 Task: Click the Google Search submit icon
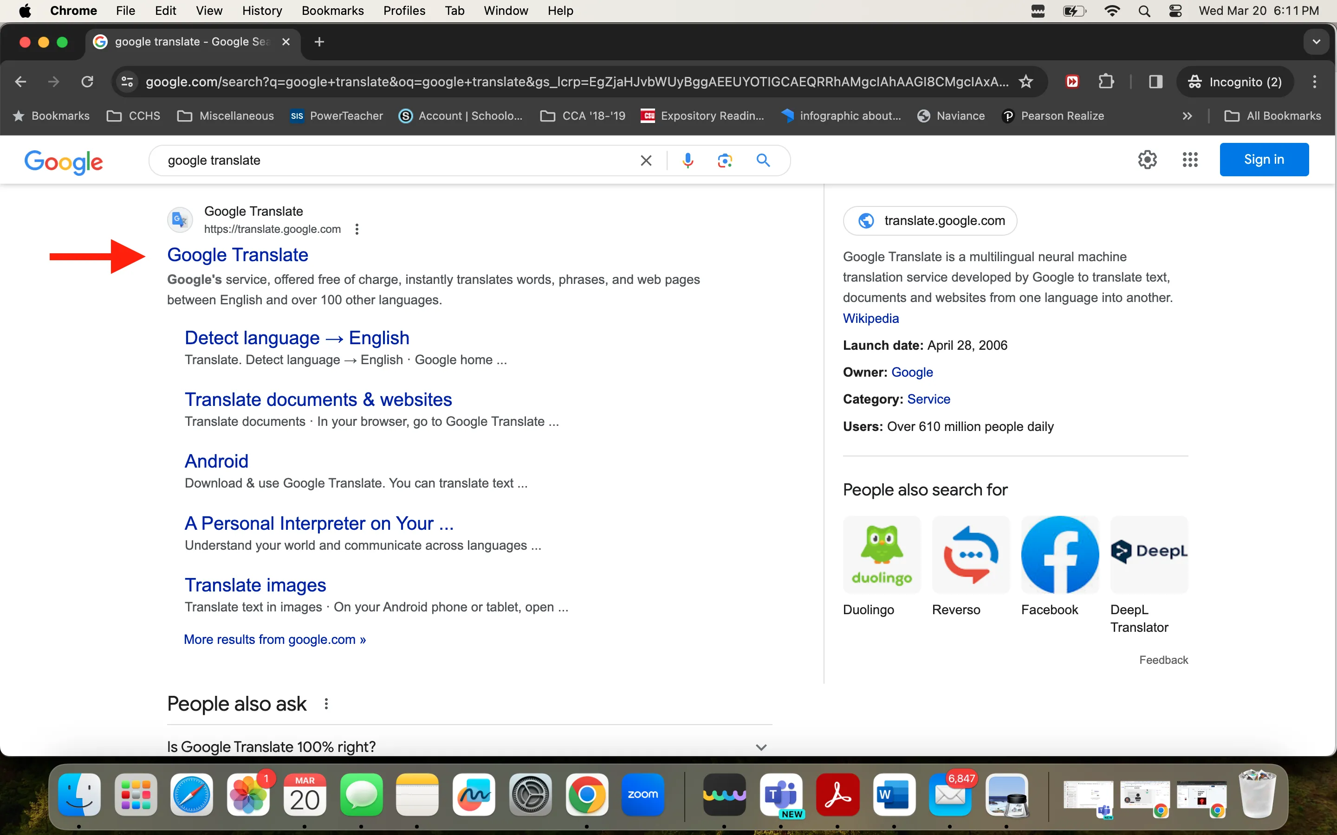pos(763,161)
